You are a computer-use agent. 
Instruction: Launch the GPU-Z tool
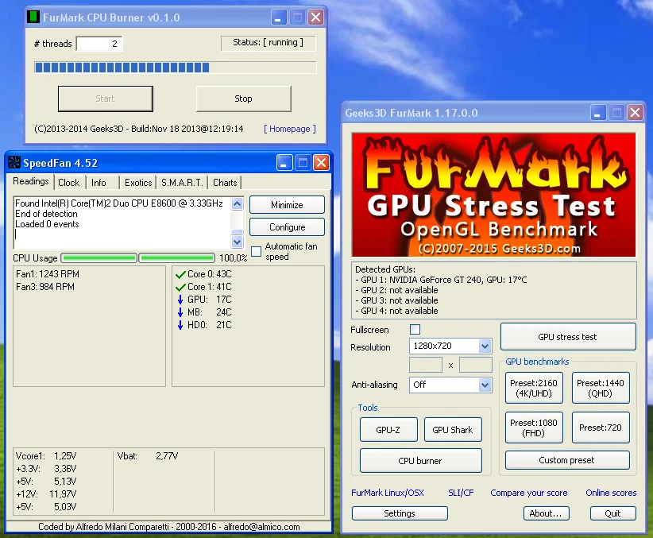(x=388, y=430)
